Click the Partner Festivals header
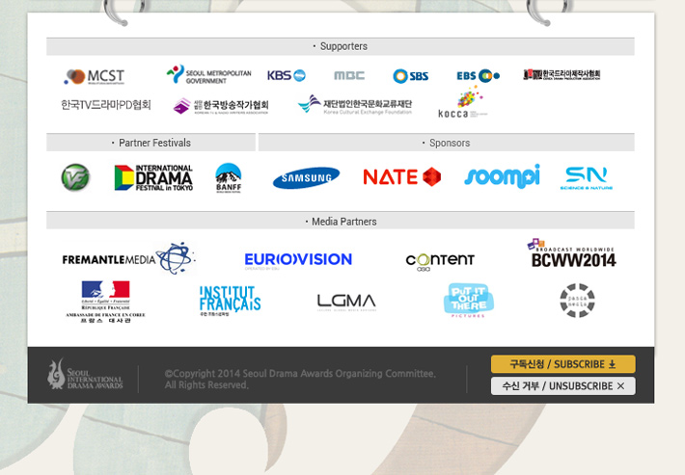This screenshot has height=475, width=685. click(151, 143)
